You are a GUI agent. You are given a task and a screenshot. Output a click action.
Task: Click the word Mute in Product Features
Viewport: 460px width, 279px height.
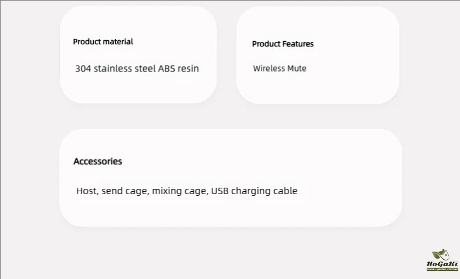[x=297, y=69]
